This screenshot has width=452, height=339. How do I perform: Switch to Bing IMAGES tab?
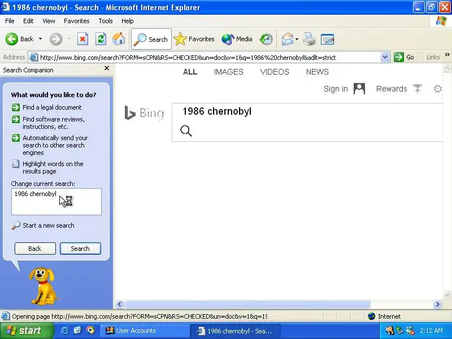(x=229, y=72)
